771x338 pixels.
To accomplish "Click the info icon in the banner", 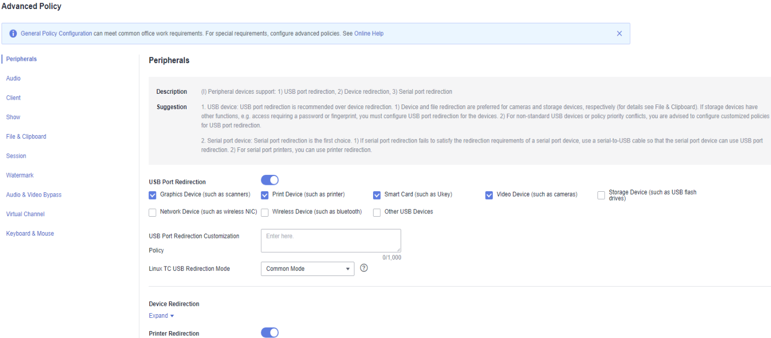I will pos(13,33).
